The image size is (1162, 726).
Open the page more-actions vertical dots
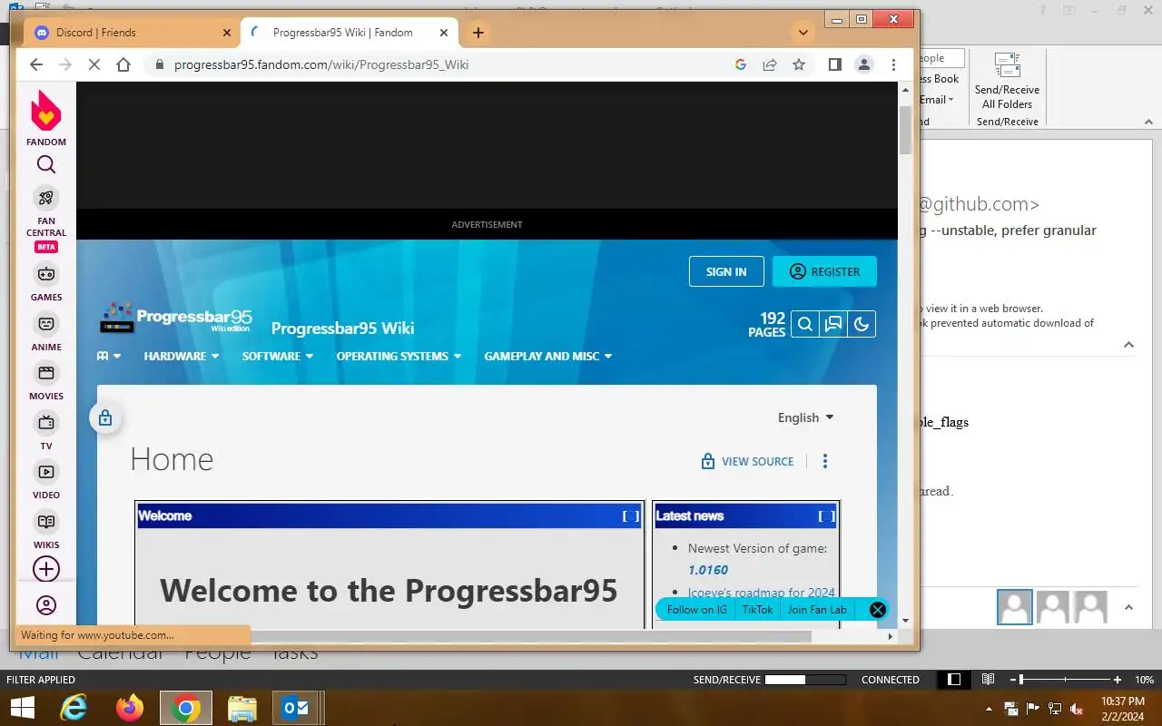(824, 461)
